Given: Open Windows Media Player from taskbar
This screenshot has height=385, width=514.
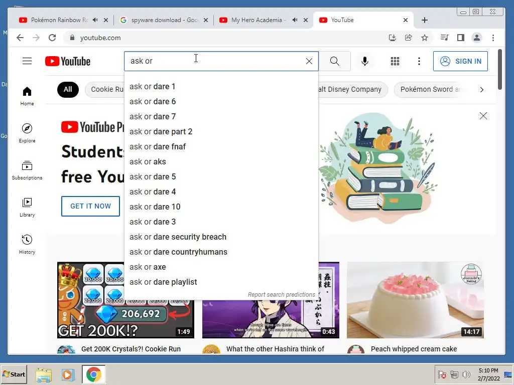Looking at the screenshot, I should click(68, 374).
